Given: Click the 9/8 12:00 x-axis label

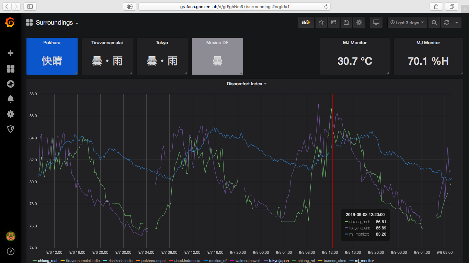Looking at the screenshot, I should [x=331, y=252].
